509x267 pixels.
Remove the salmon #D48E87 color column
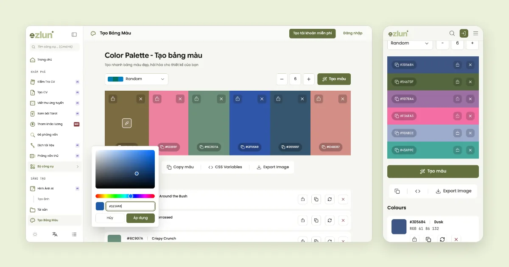coord(343,99)
